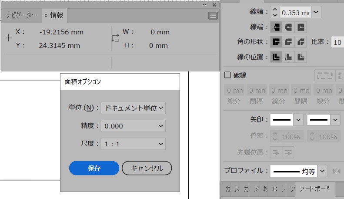Switch to アートボード tab
This screenshot has width=344, height=199.
coord(314,189)
